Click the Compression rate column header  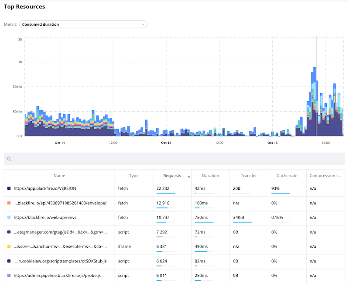coord(325,176)
